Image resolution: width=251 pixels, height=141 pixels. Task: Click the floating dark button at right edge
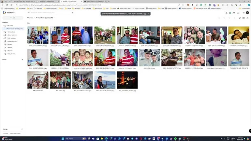pyautogui.click(x=250, y=131)
